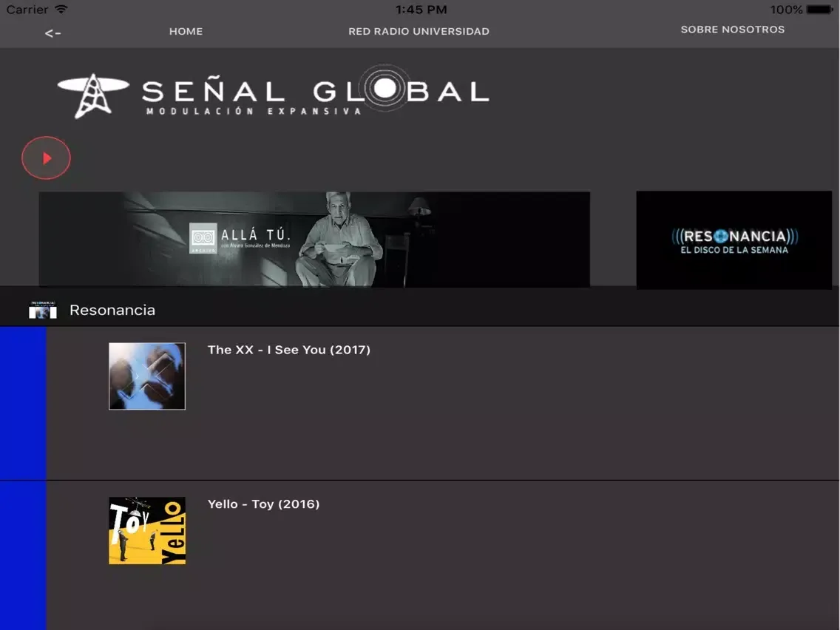Open The XX album cover thumbnail
Viewport: 840px width, 630px height.
pyautogui.click(x=147, y=376)
